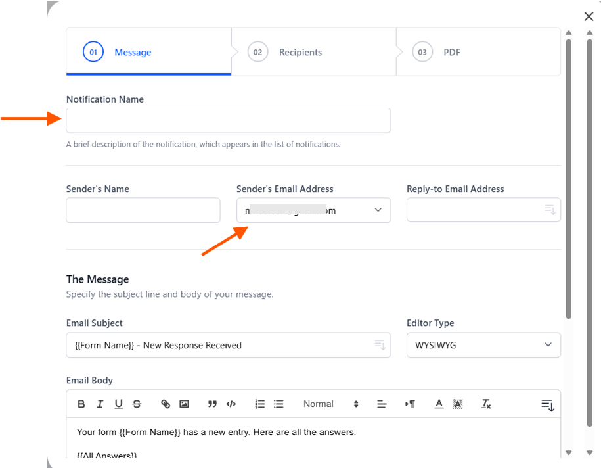Click into the Email Body text area
The height and width of the screenshot is (468, 601).
tap(313, 438)
